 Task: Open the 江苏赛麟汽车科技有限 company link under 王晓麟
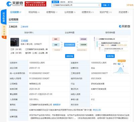click(x=37, y=49)
